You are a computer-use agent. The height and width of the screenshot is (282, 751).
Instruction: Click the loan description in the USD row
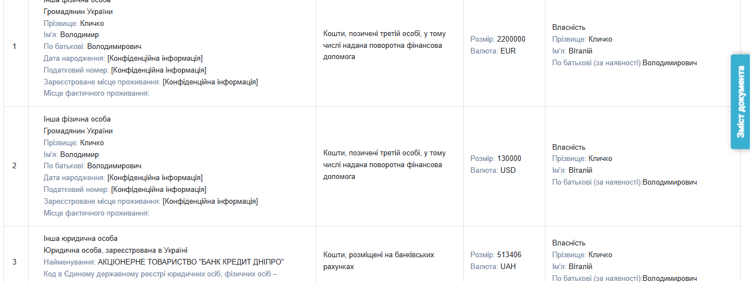pos(384,165)
